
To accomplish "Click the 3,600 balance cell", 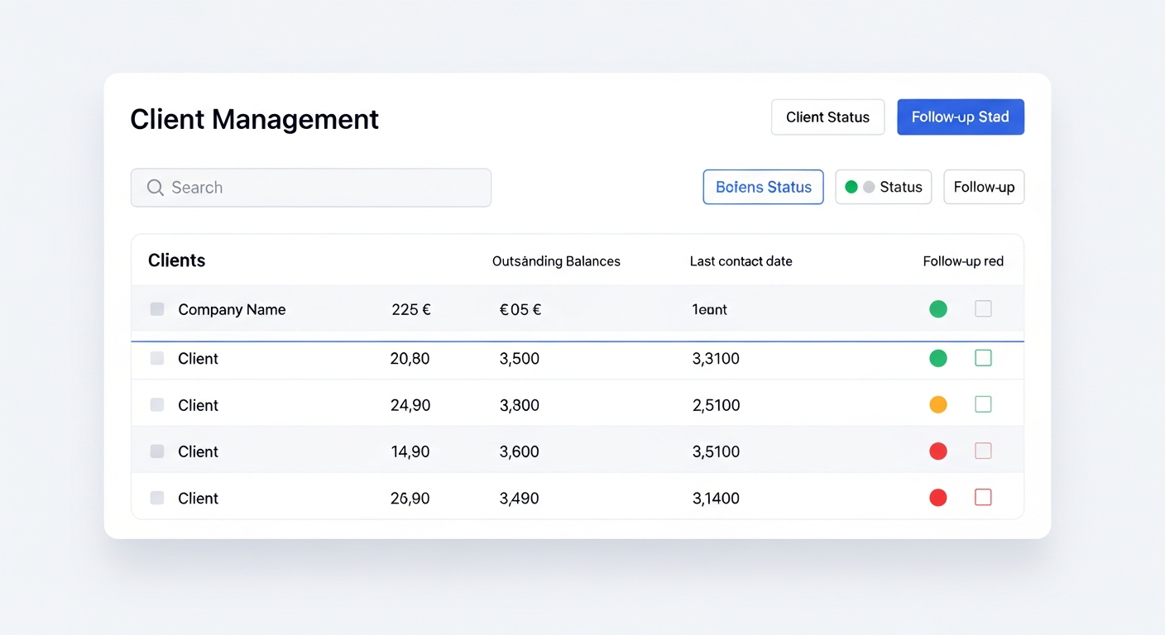I will (520, 451).
